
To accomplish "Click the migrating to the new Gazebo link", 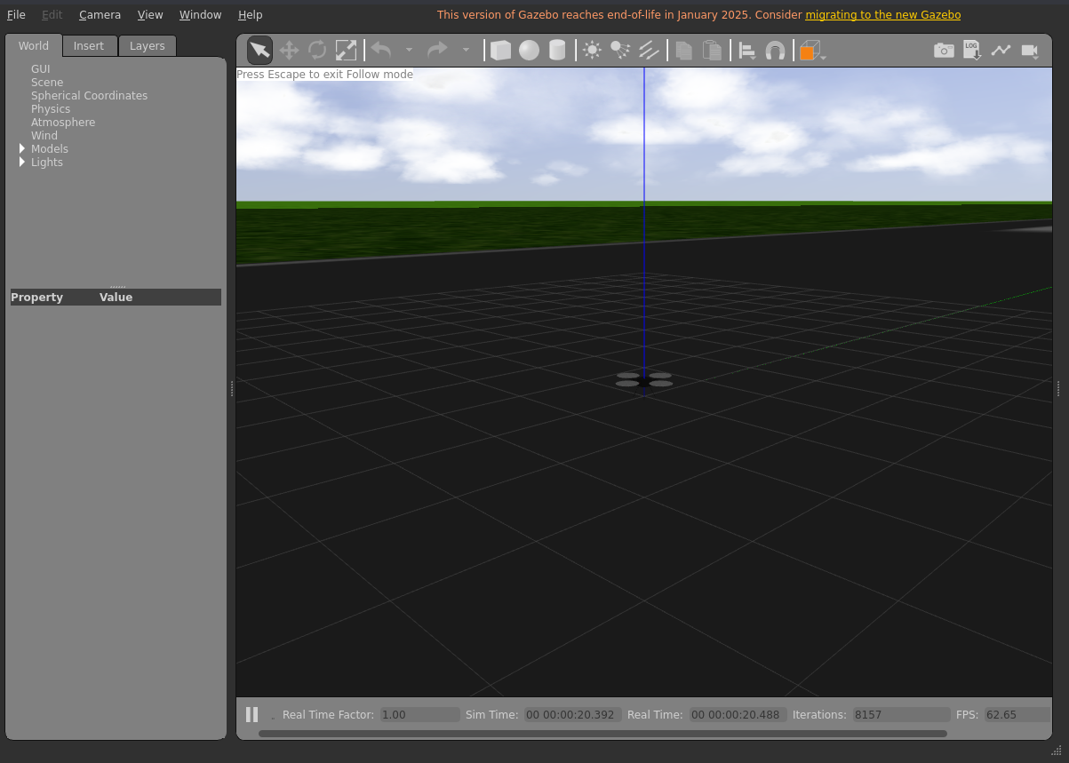I will pos(882,15).
